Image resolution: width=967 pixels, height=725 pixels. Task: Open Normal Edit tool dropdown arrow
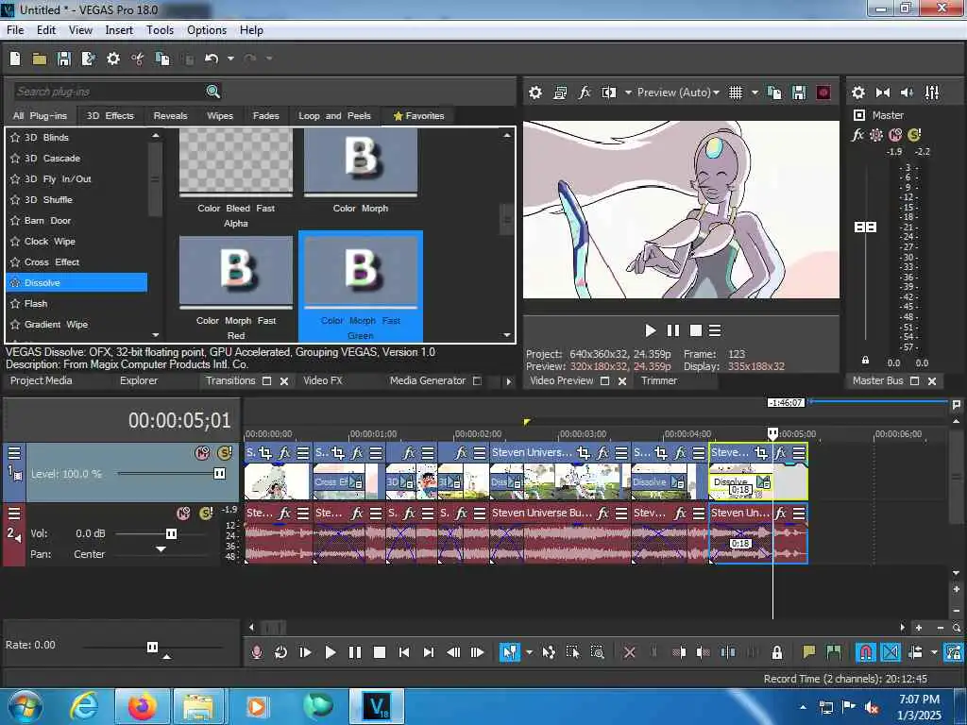pos(529,652)
